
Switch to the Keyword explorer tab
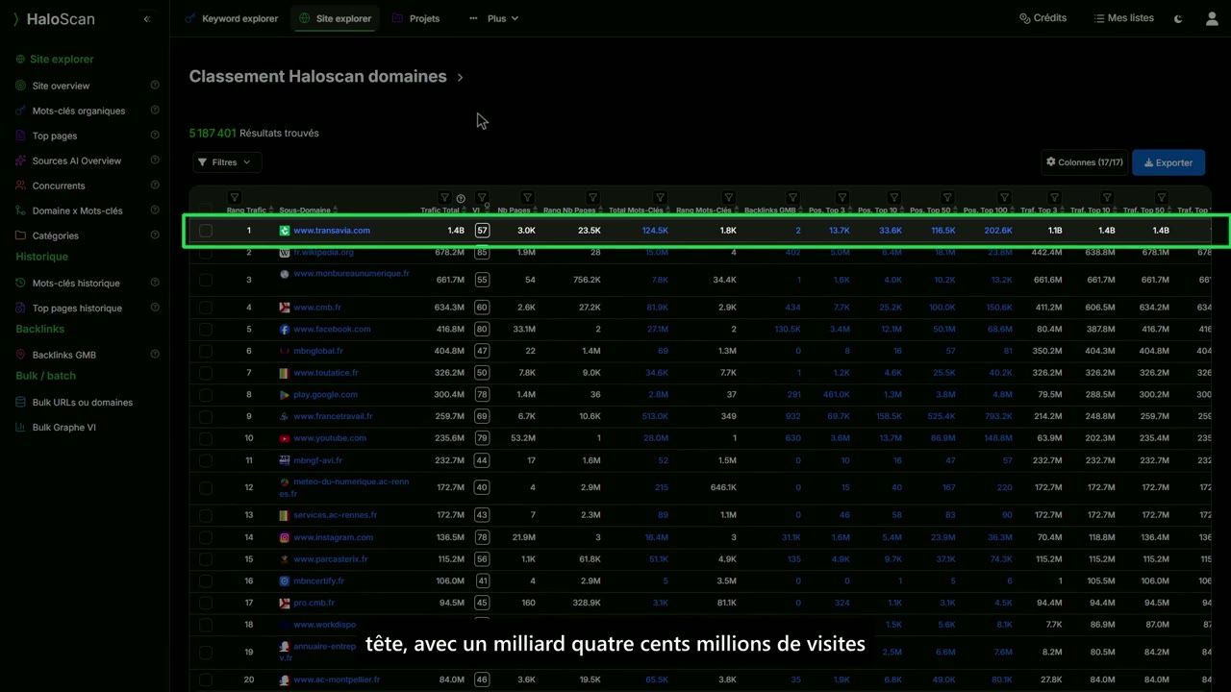(x=232, y=18)
